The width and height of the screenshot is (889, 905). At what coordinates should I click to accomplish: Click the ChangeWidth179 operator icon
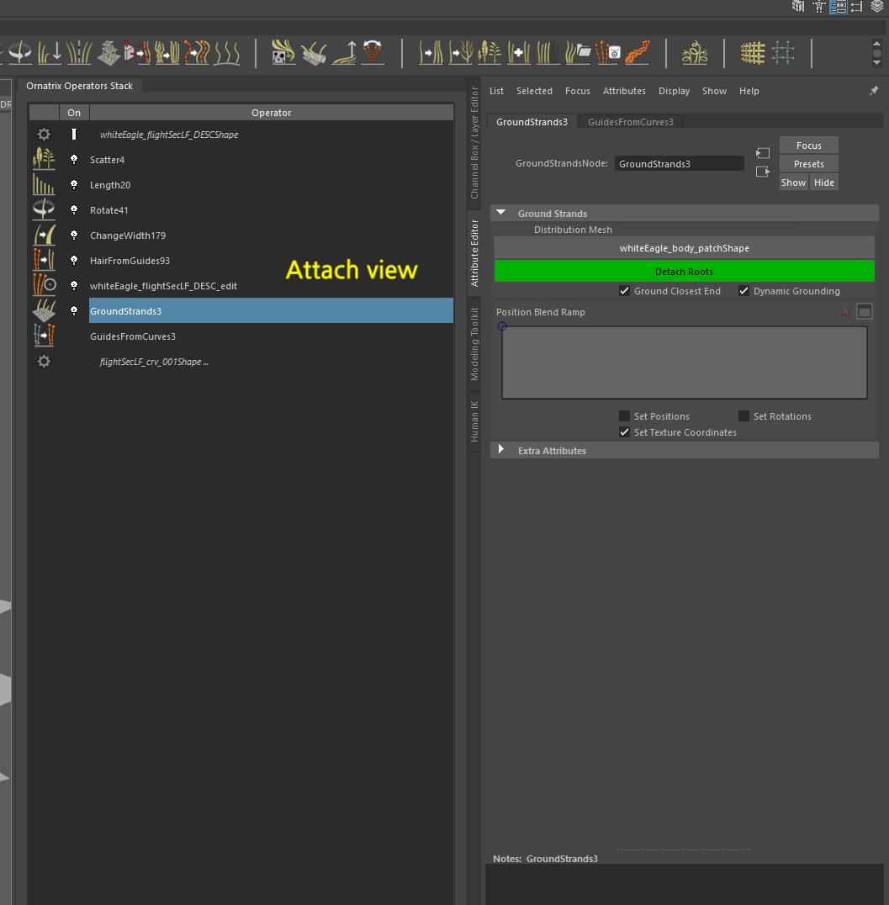44,236
